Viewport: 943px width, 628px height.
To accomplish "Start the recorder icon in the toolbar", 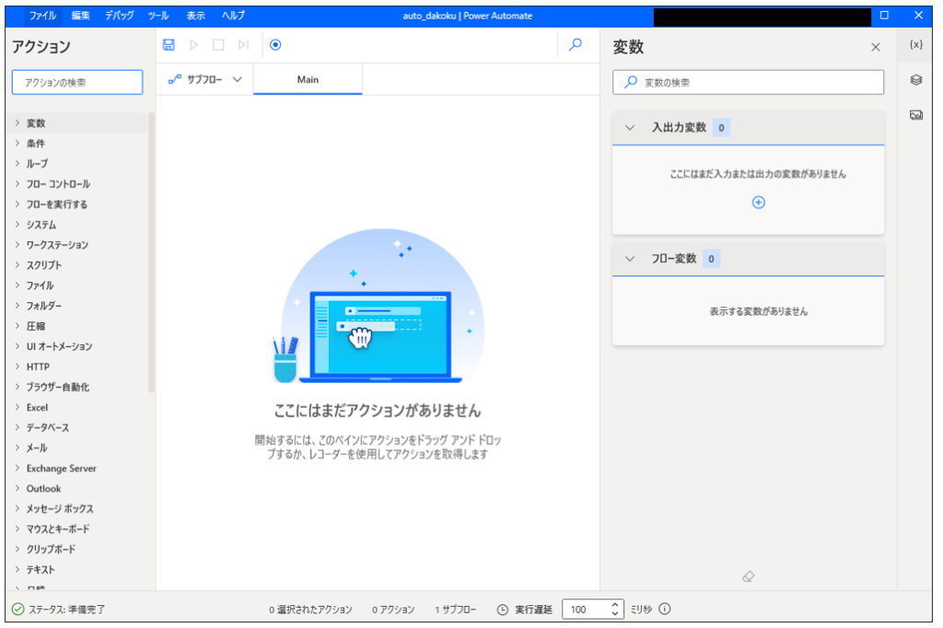I will (x=275, y=44).
